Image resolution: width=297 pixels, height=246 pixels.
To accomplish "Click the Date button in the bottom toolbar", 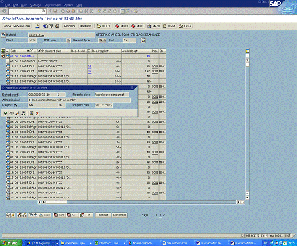I will click(45, 215).
